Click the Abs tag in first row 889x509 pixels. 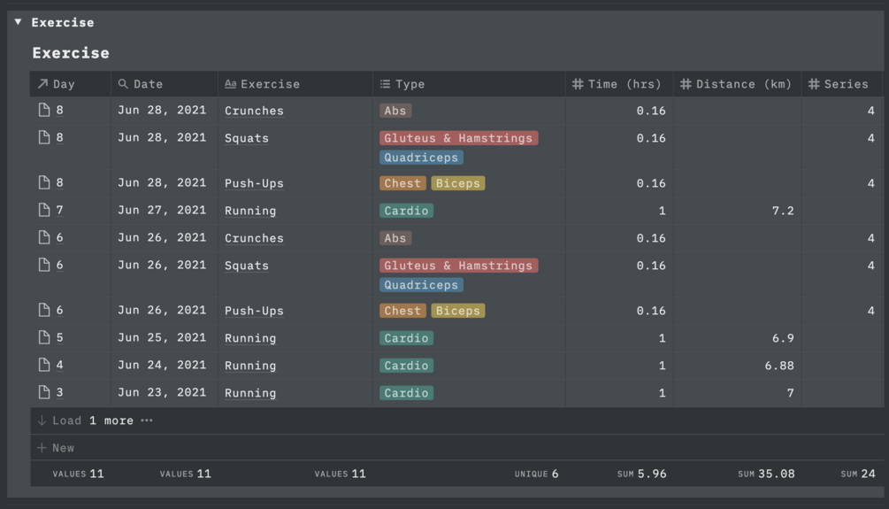(395, 111)
